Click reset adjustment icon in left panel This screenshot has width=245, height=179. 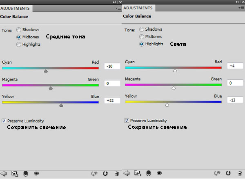pos(105,174)
